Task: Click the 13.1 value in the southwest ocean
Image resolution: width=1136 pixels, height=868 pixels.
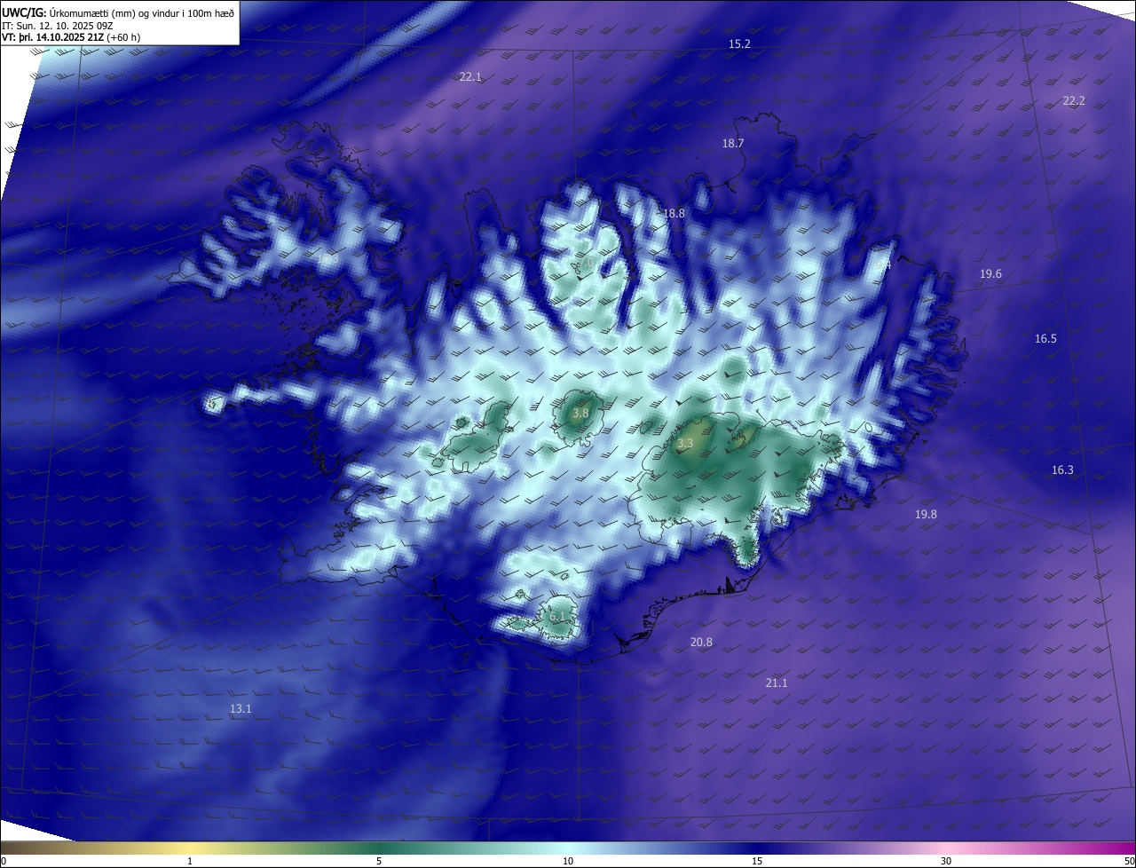Action: pyautogui.click(x=241, y=709)
